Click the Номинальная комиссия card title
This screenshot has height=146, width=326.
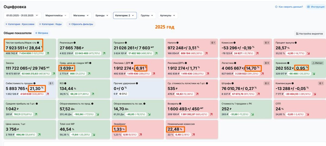181,124
